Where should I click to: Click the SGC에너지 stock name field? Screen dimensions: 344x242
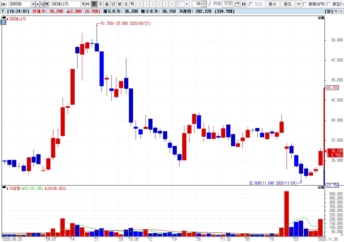pos(65,4)
